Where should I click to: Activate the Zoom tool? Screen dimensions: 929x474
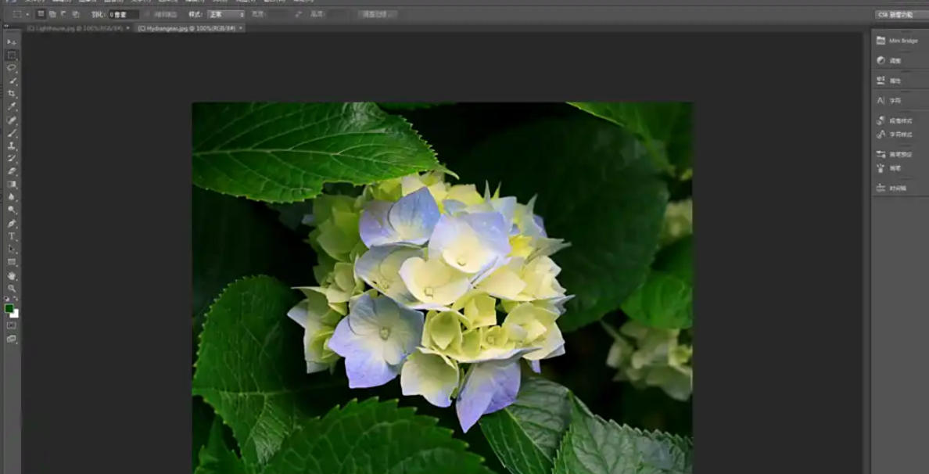[10, 286]
